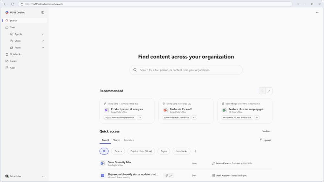Switch to the Favorites tab
The image size is (324, 182).
[129, 140]
